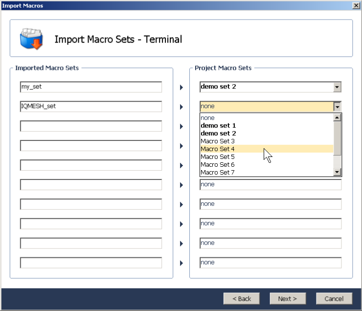Click the dropdown list scrollbar thumb

[338, 138]
